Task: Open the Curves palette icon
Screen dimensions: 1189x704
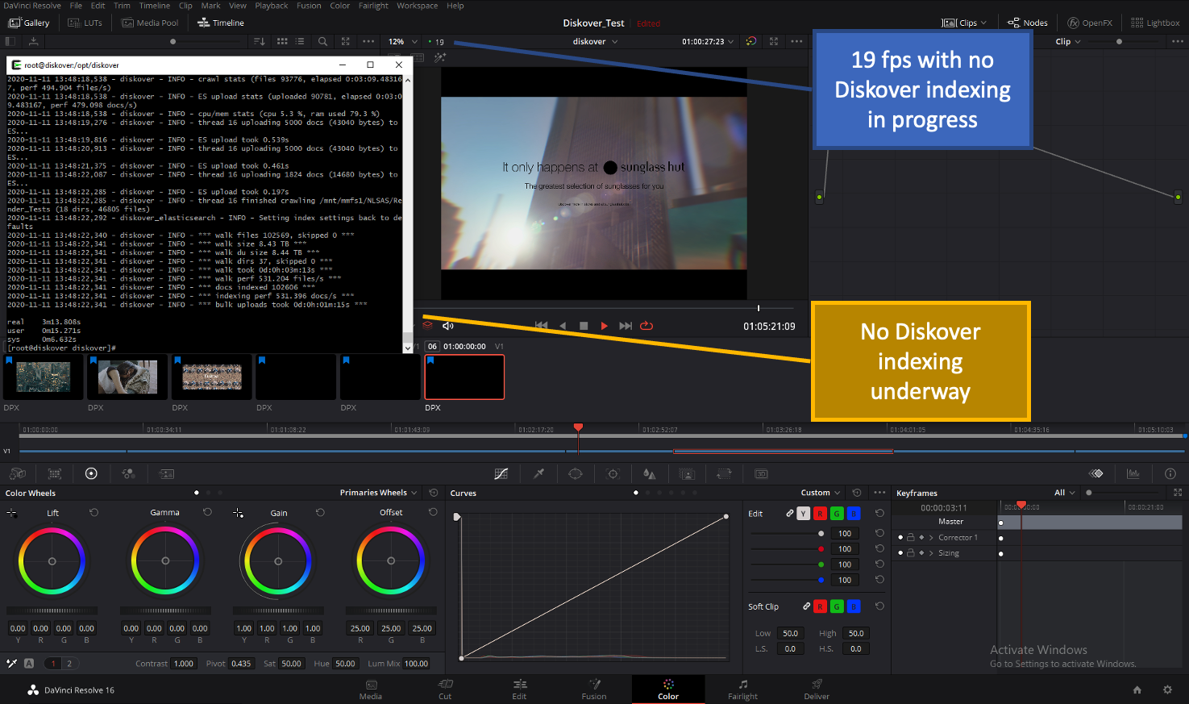Action: pos(501,473)
